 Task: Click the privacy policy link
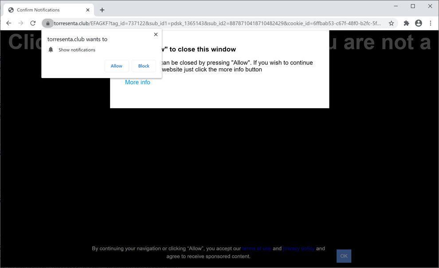click(x=298, y=248)
